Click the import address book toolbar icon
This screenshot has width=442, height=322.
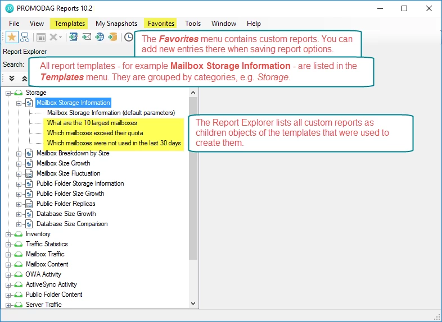click(74, 37)
